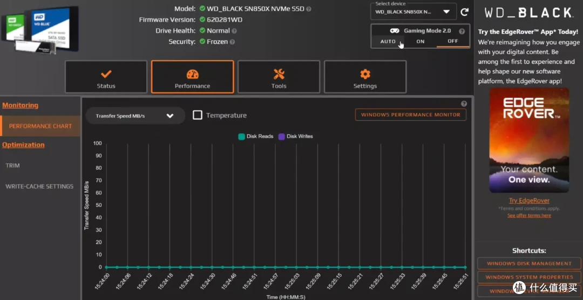The image size is (583, 300).
Task: Click the Settings gear icon
Action: (x=365, y=74)
